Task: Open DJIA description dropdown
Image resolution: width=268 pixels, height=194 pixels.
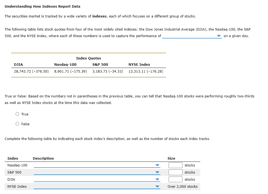Action: click(x=97, y=179)
